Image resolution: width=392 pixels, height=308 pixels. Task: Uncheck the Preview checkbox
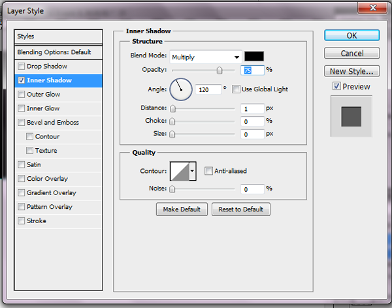(336, 87)
